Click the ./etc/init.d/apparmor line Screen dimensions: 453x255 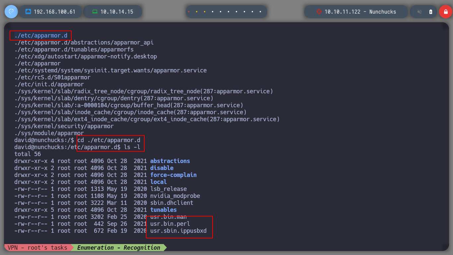[x=49, y=84]
